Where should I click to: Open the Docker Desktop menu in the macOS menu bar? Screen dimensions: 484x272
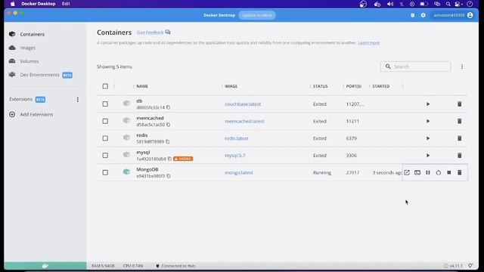(x=39, y=4)
